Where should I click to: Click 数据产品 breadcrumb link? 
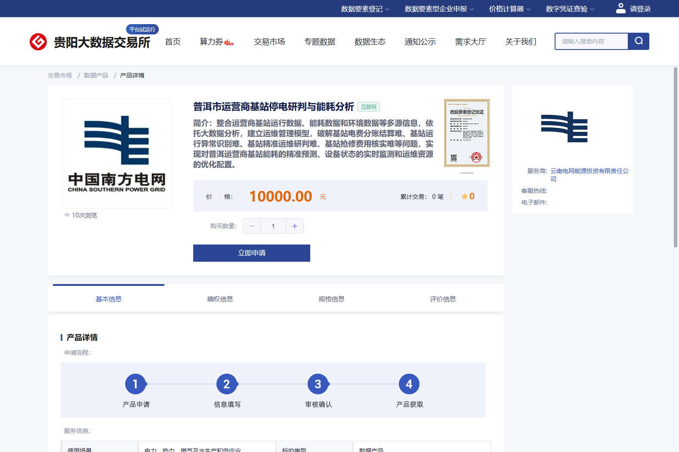(96, 75)
